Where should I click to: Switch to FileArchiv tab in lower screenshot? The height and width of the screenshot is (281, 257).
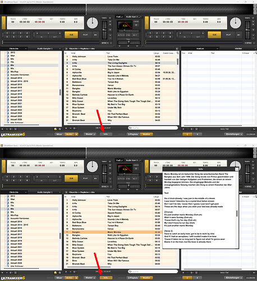[x=14, y=192]
